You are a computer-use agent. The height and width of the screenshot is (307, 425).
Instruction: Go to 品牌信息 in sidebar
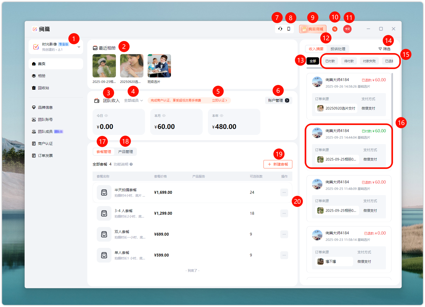45,107
